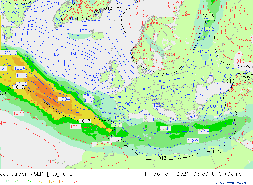Click the blue "976" isobar label near Ireland

(95, 79)
